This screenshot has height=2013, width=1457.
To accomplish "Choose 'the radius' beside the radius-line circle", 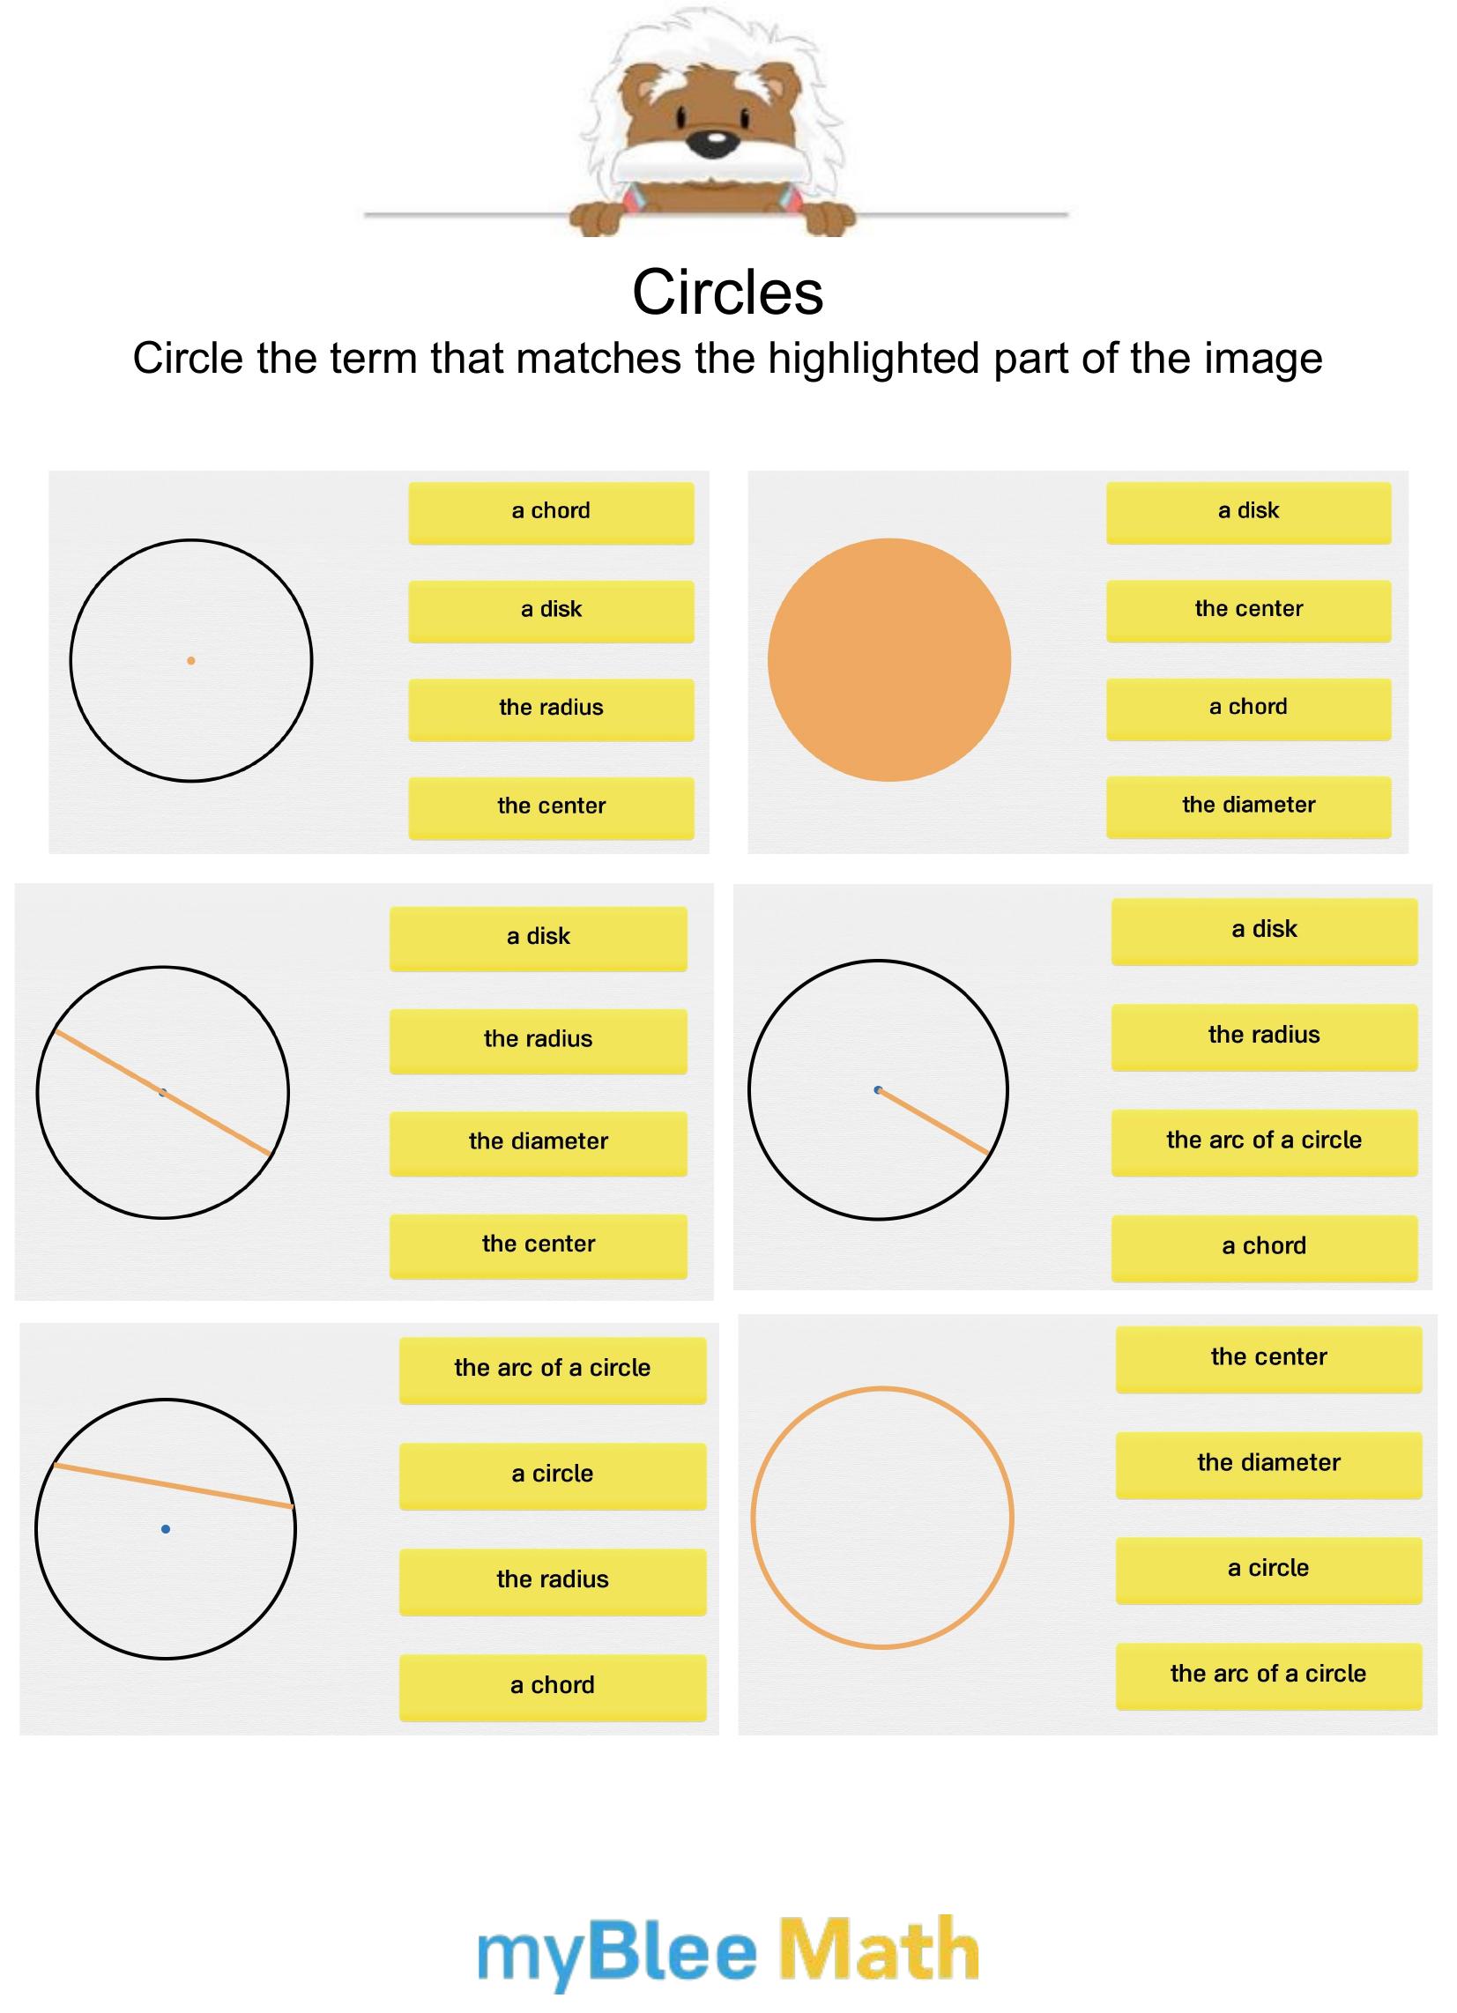I will [x=1263, y=1036].
